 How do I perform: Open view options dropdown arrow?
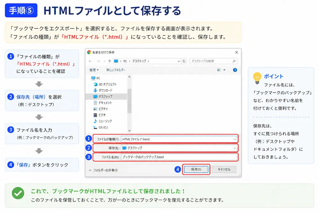[224, 70]
